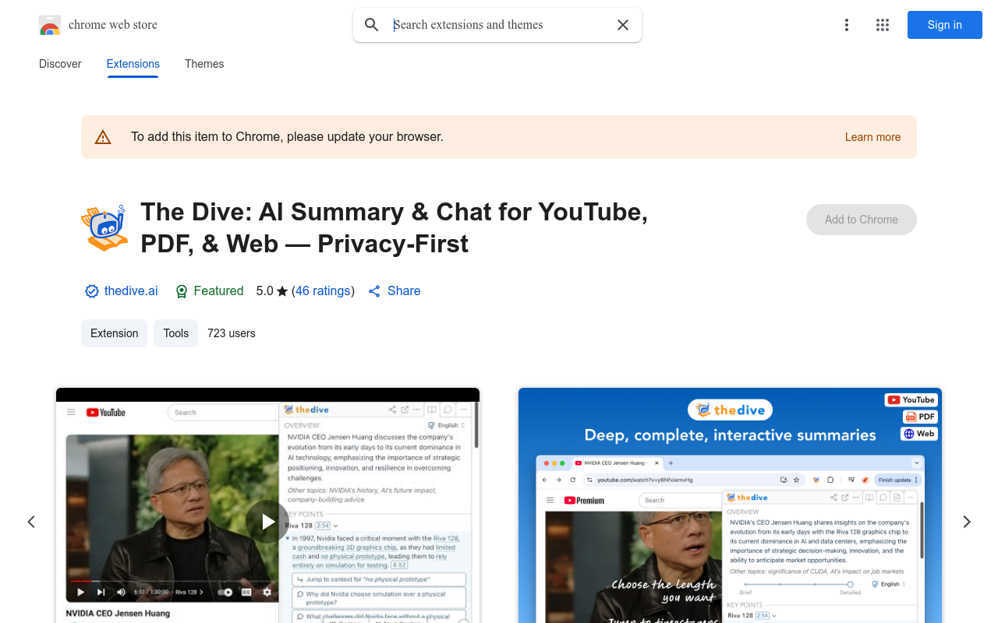Click the Chrome Web Store logo
Viewport: 998px width, 623px height.
pyautogui.click(x=50, y=25)
